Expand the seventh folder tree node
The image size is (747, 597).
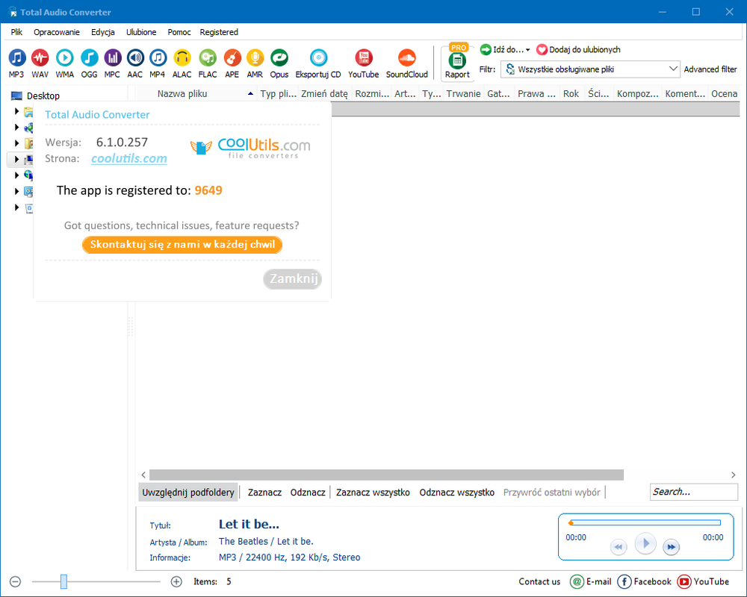16,207
